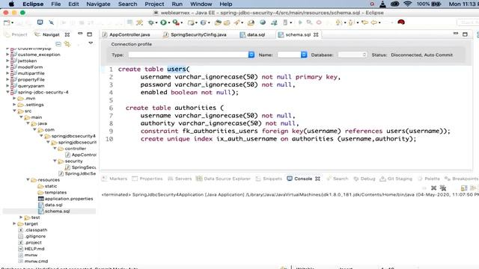Select the .gitignore file
Screen dimensions: 479x269
point(35,236)
